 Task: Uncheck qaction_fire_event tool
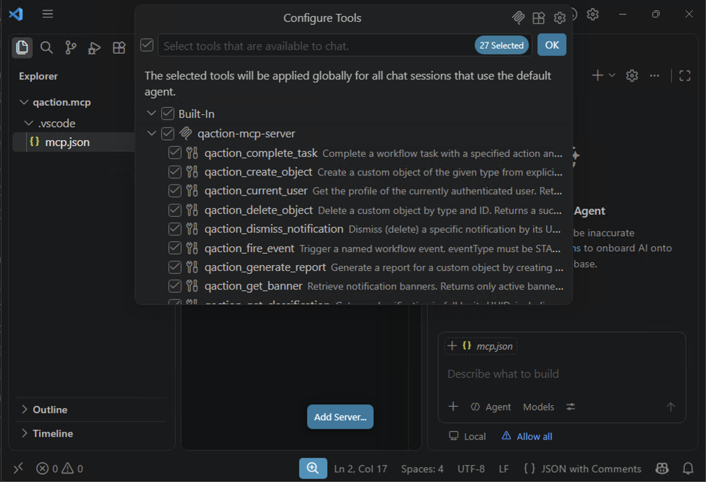coord(175,248)
